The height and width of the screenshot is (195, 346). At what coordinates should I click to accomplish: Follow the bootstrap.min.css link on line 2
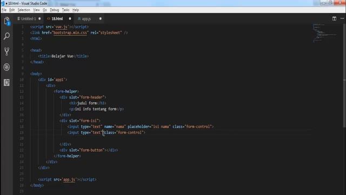tap(70, 32)
